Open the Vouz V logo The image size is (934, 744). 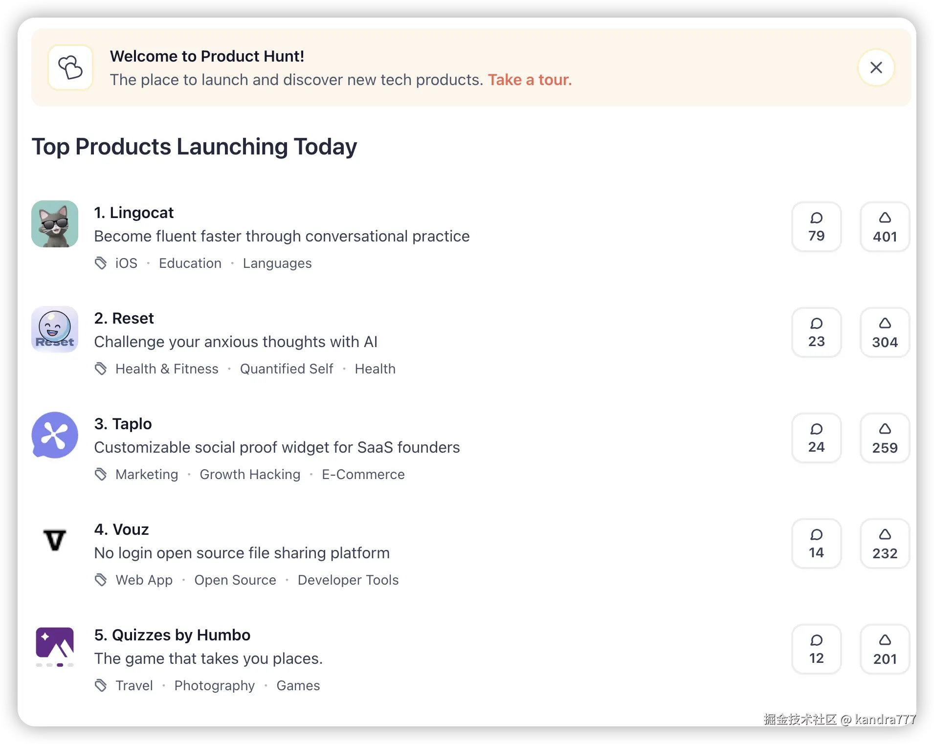pos(55,541)
